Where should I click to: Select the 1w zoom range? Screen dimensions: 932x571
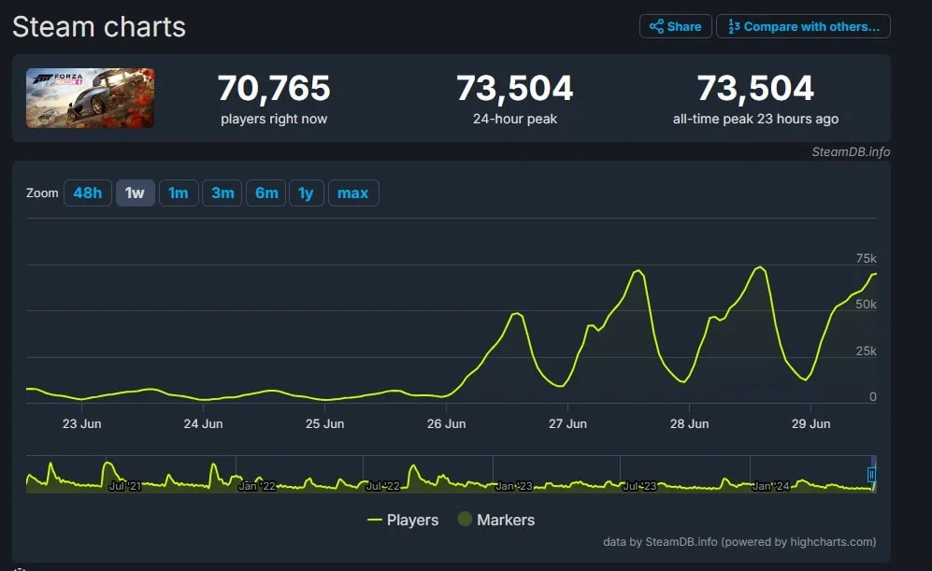click(x=135, y=193)
